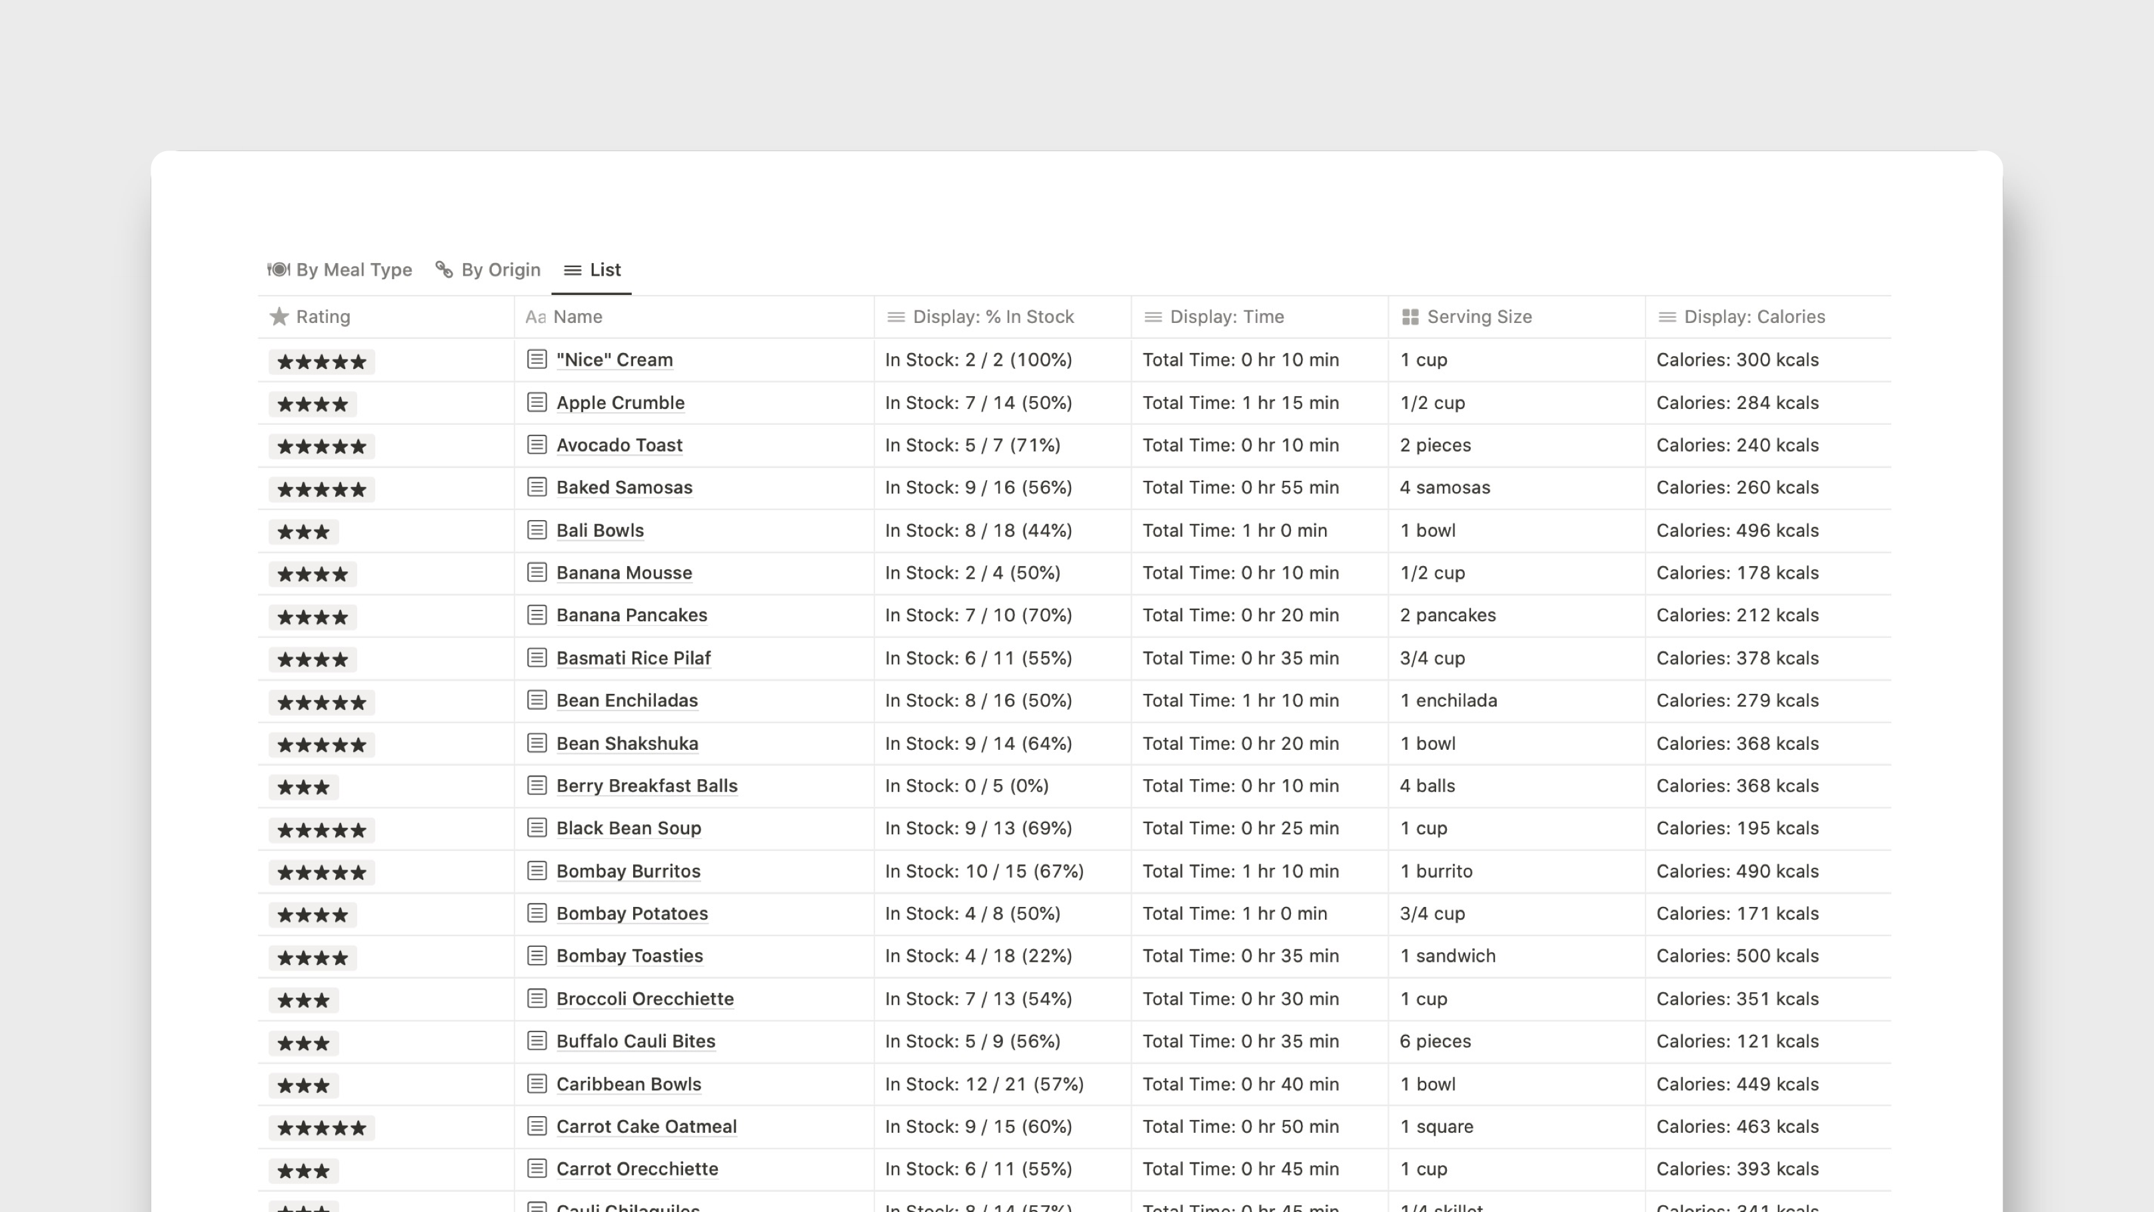Viewport: 2154px width, 1212px height.
Task: Open the Carrot Cake Oatmeal recipe
Action: point(646,1126)
